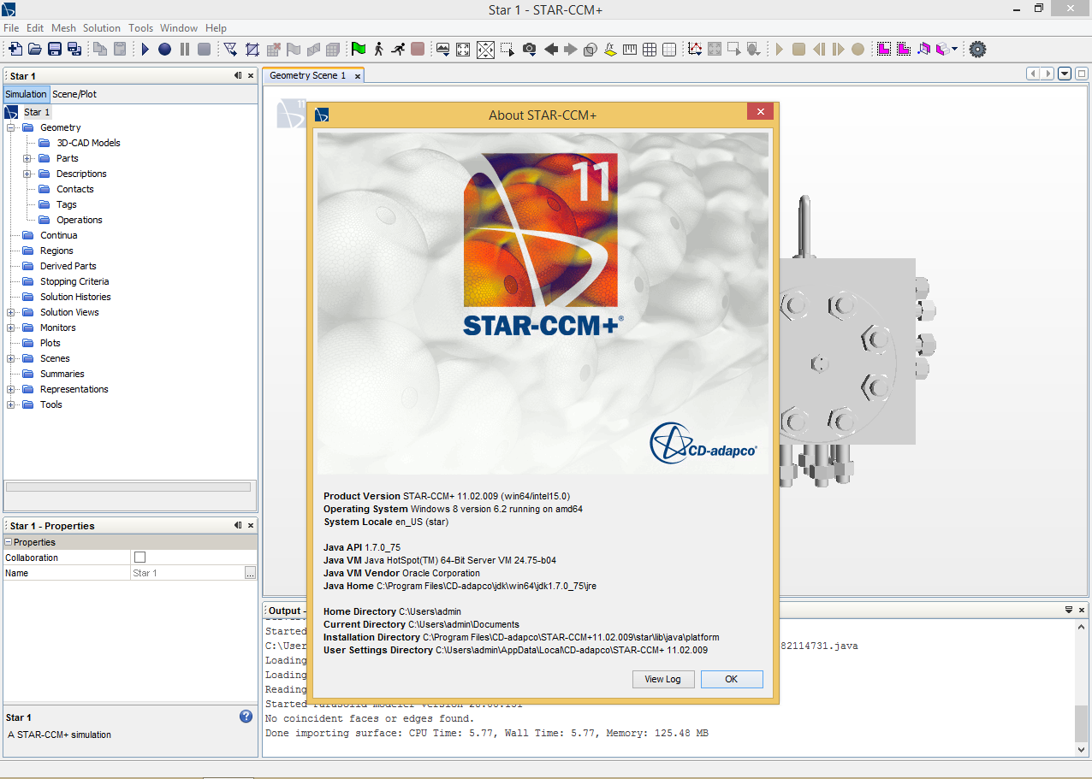Image resolution: width=1092 pixels, height=779 pixels.
Task: Click the camera Store/Restore View icon
Action: click(x=530, y=50)
